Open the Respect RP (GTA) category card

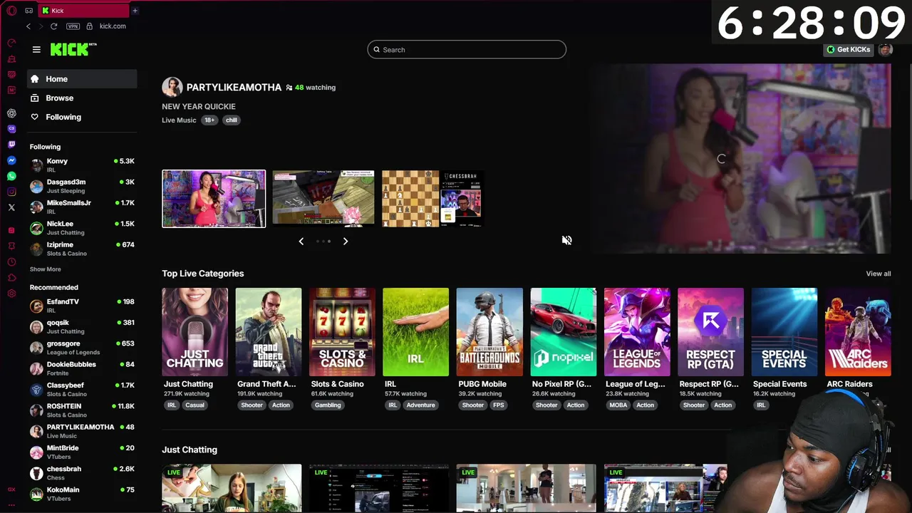[710, 332]
